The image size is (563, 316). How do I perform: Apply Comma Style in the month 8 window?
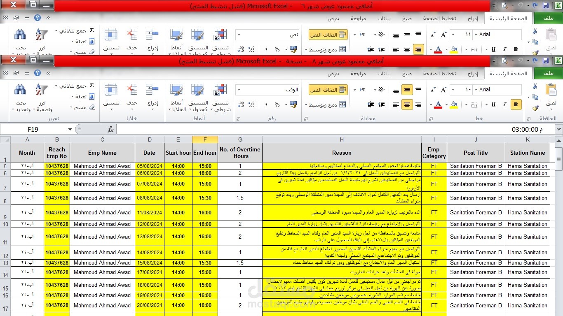(x=266, y=105)
